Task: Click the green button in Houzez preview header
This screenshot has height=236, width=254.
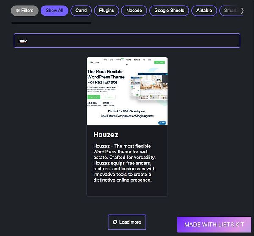Action: (159, 62)
